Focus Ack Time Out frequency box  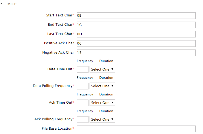[x=82, y=103]
